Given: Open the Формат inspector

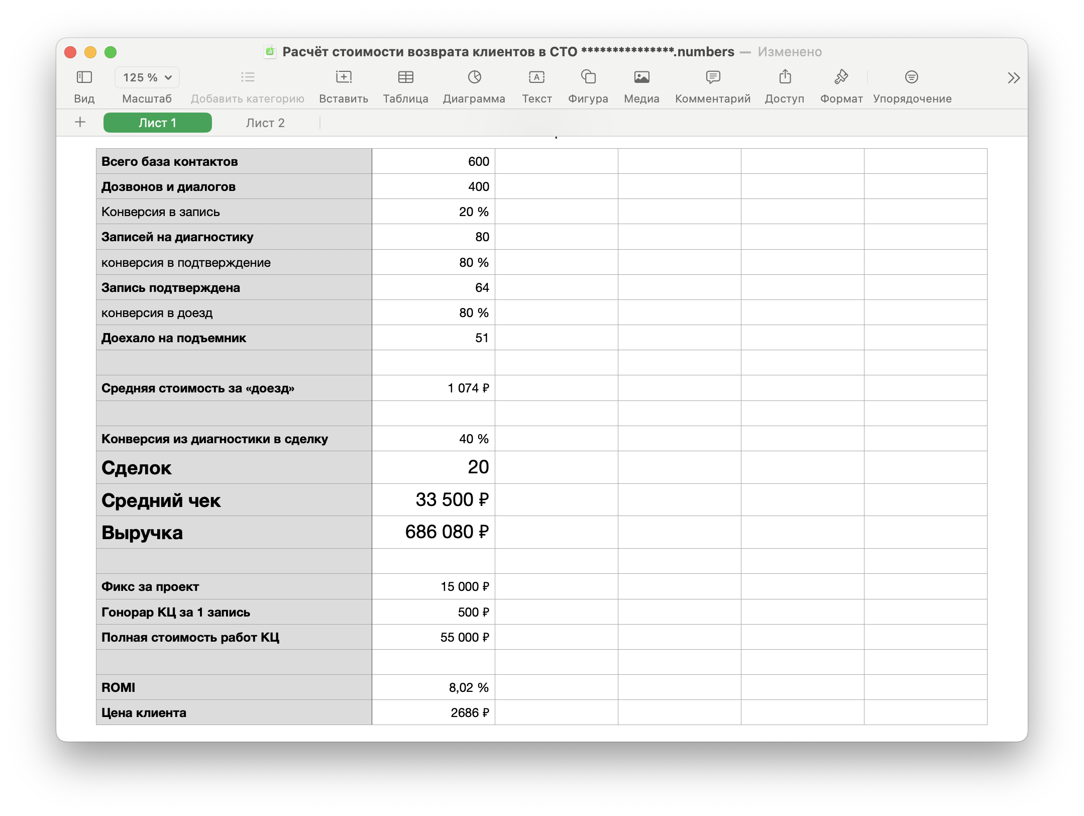Looking at the screenshot, I should (841, 77).
